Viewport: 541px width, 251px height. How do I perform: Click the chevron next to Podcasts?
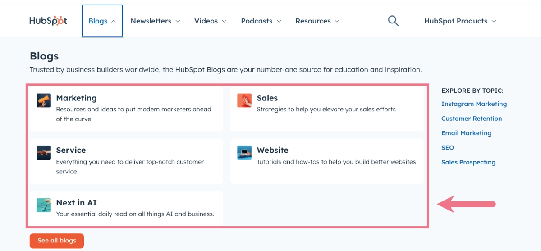point(279,21)
